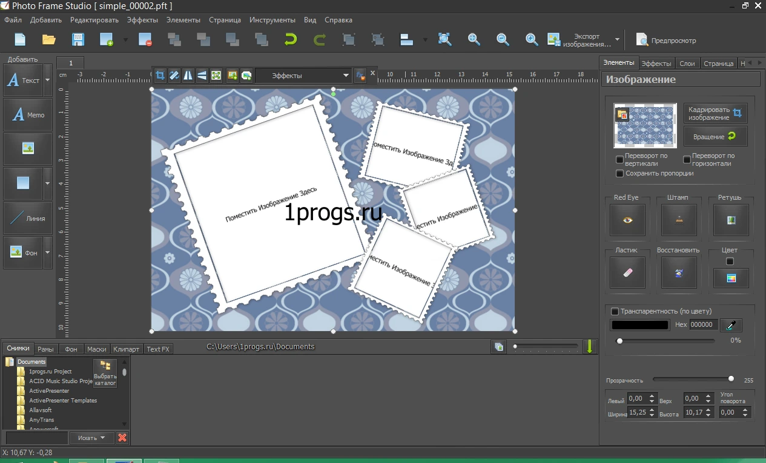Click the Прозрачность opacity slider

coord(693,379)
